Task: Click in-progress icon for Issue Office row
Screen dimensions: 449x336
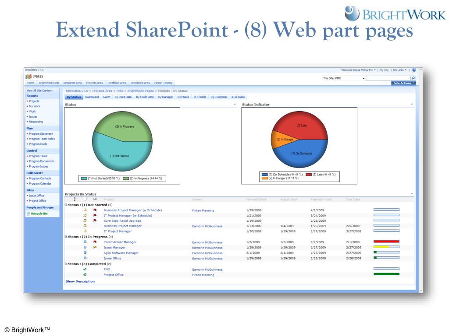Action: pos(85,258)
